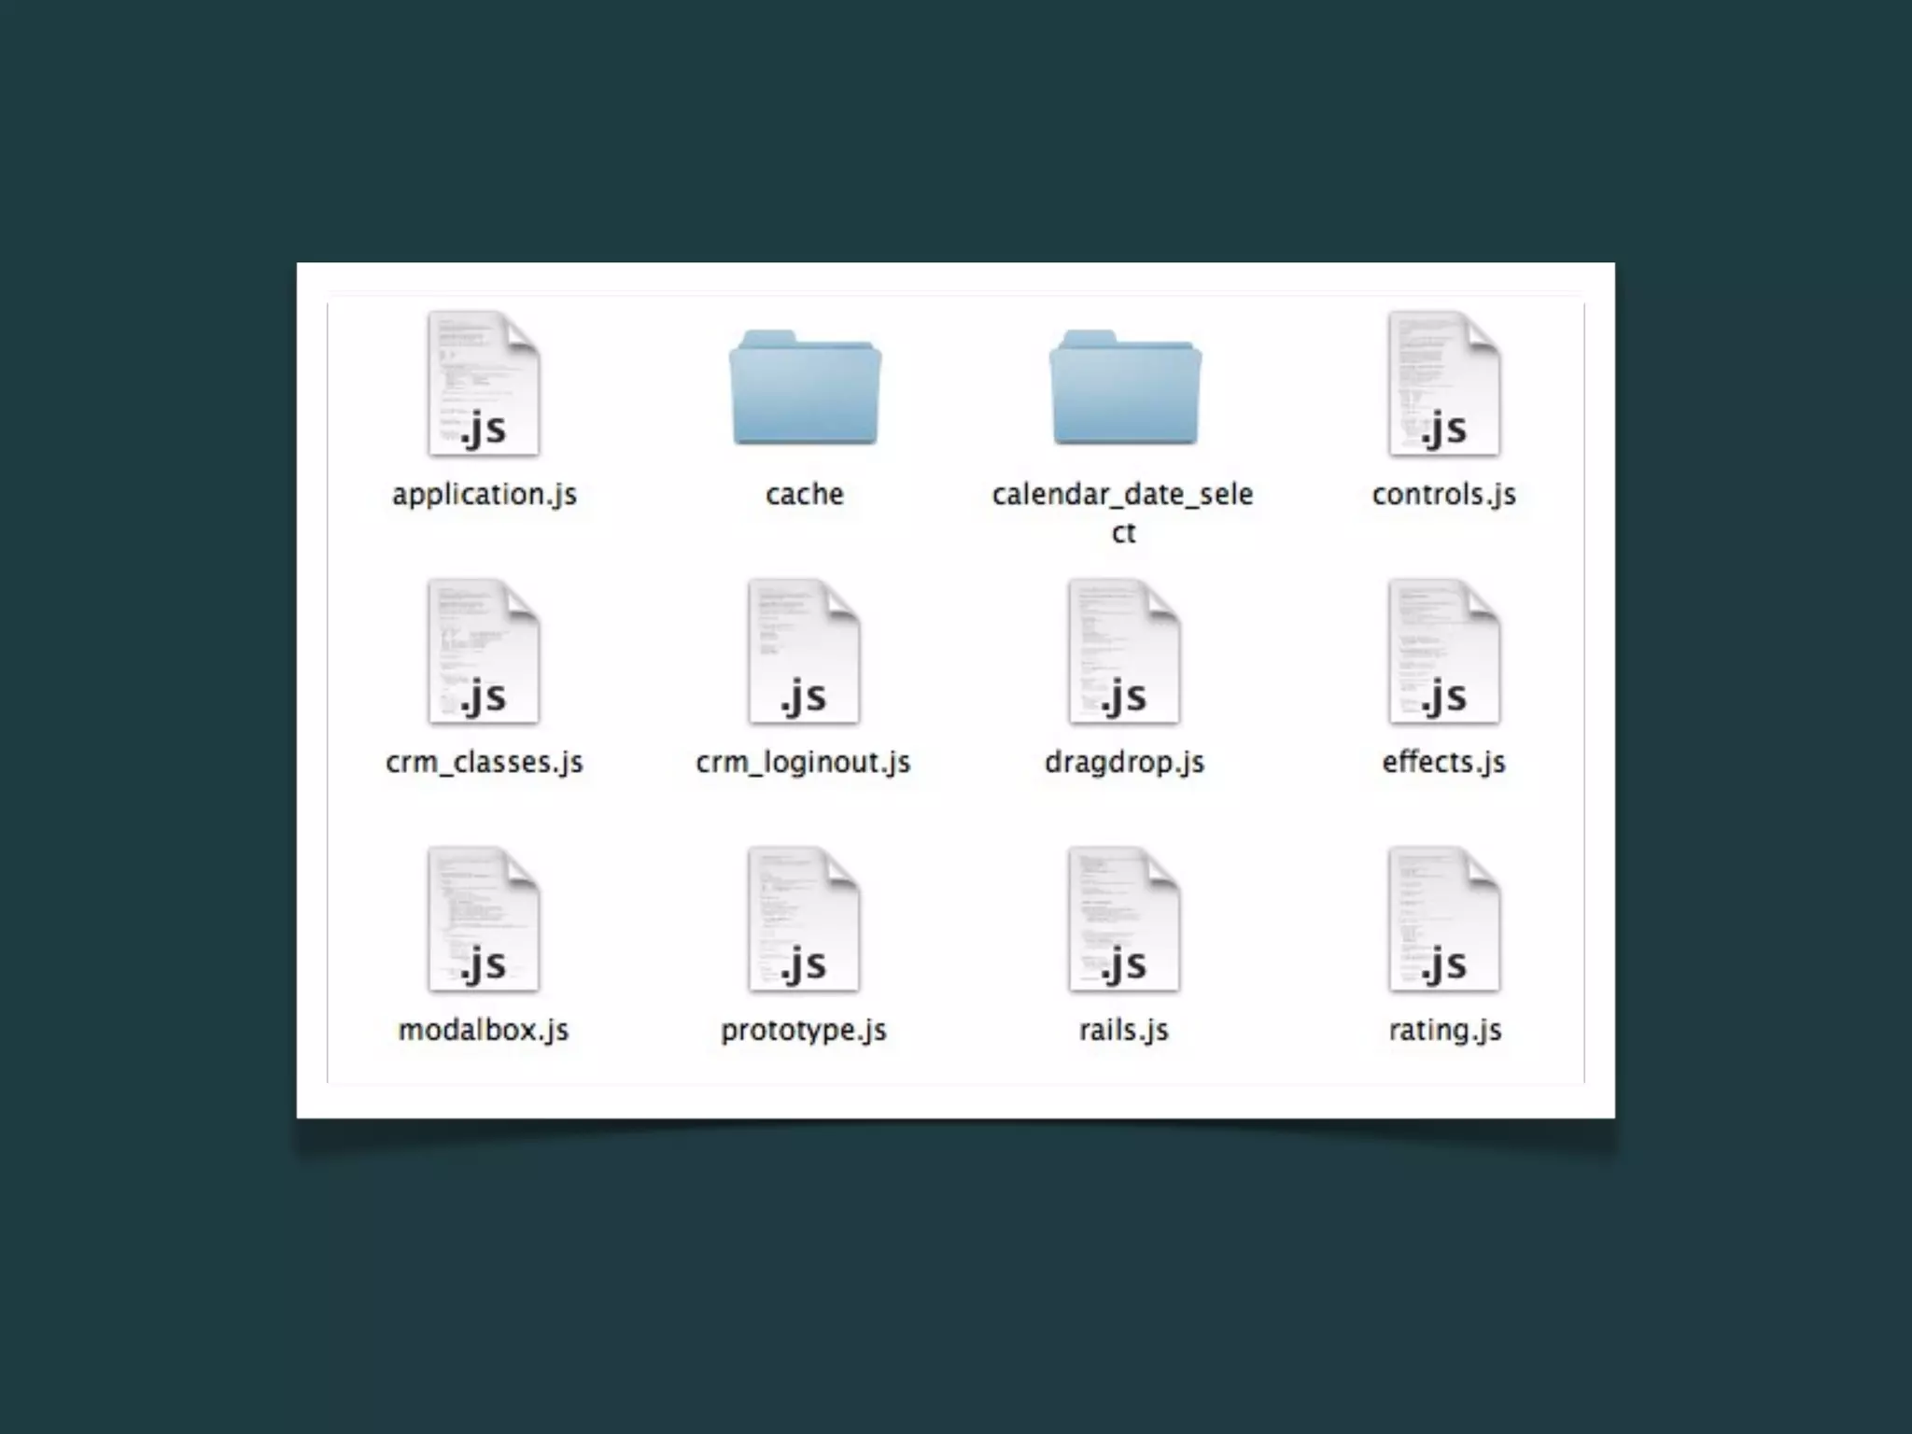The image size is (1912, 1434).
Task: Select the effects.js file icon
Action: point(1443,652)
